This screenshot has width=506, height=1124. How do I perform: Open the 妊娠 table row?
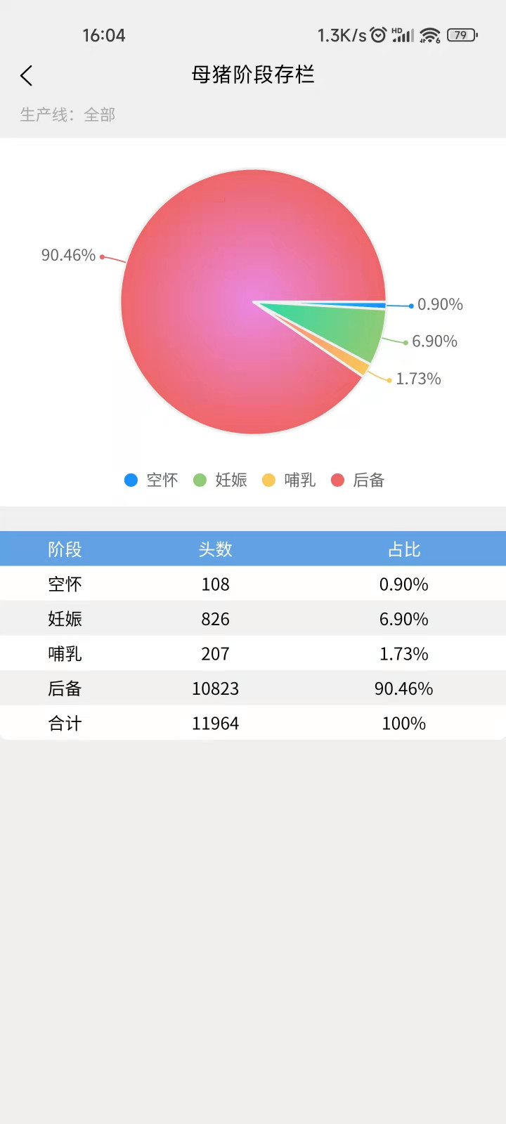(x=253, y=619)
